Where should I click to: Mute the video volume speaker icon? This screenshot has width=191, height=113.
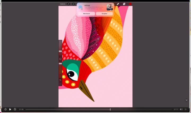(x=181, y=109)
